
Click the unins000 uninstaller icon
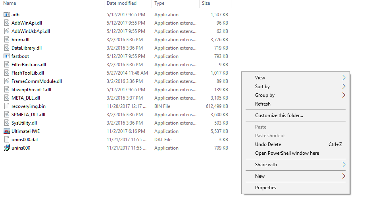7,148
